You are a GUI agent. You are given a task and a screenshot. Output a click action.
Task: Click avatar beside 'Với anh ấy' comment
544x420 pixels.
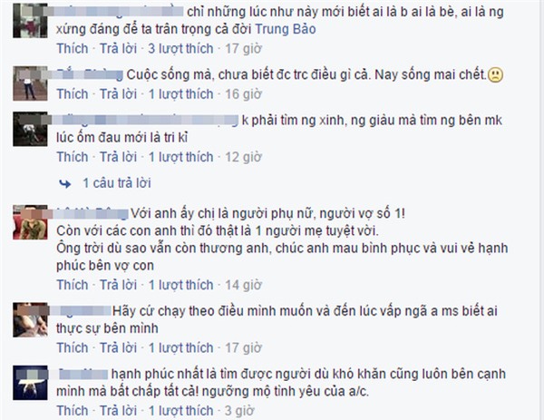pos(30,222)
